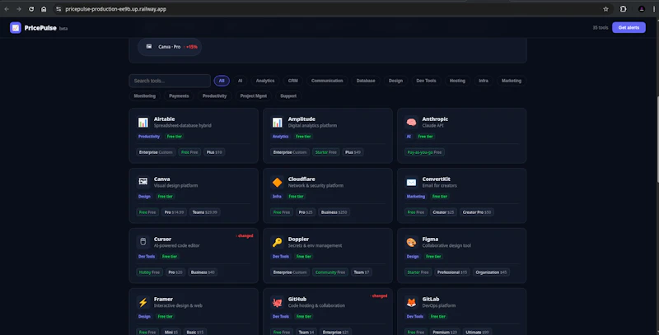This screenshot has width=659, height=335.
Task: Open the Amplitude card title
Action: (301, 119)
